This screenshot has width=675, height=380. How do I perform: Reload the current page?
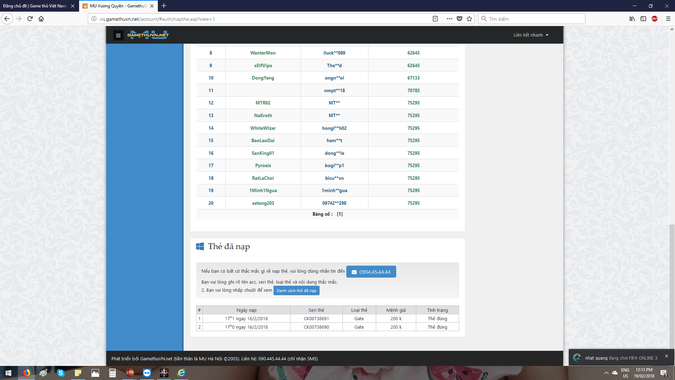point(30,19)
